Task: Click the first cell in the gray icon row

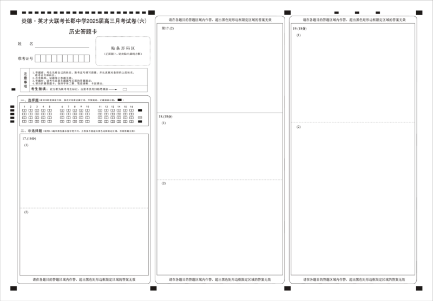Action: [31, 115]
